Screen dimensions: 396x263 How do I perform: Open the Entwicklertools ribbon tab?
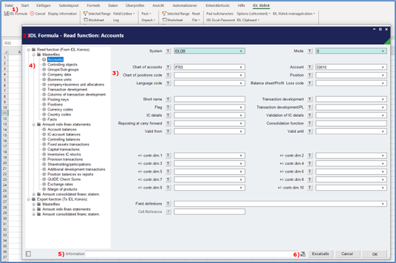click(218, 6)
